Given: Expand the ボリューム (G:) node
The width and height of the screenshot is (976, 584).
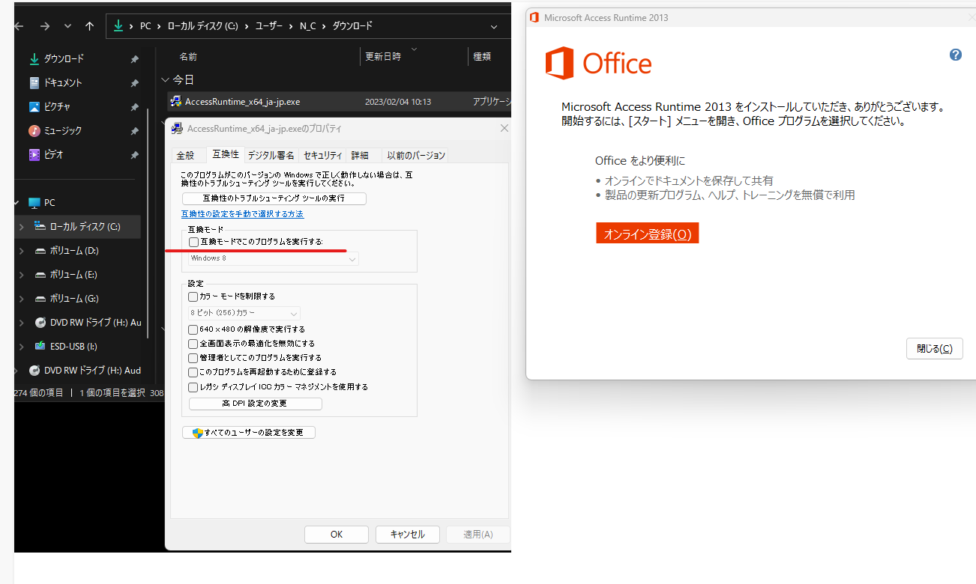Looking at the screenshot, I should click(x=21, y=298).
